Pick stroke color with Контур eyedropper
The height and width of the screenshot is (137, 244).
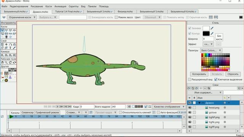[x=212, y=33]
